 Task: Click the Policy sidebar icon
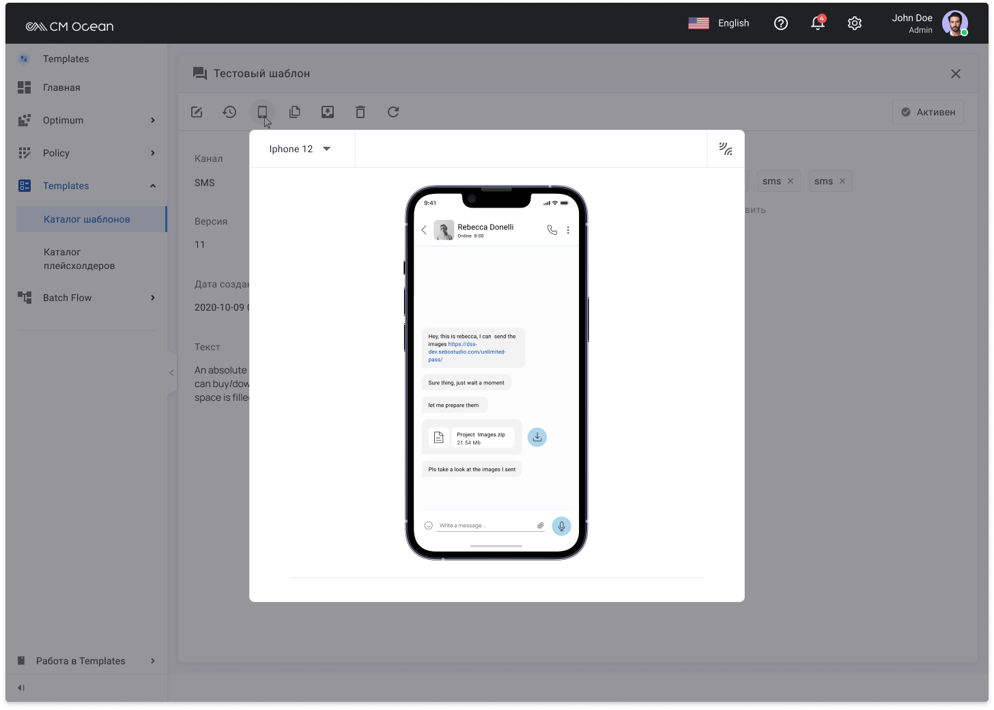pos(25,153)
